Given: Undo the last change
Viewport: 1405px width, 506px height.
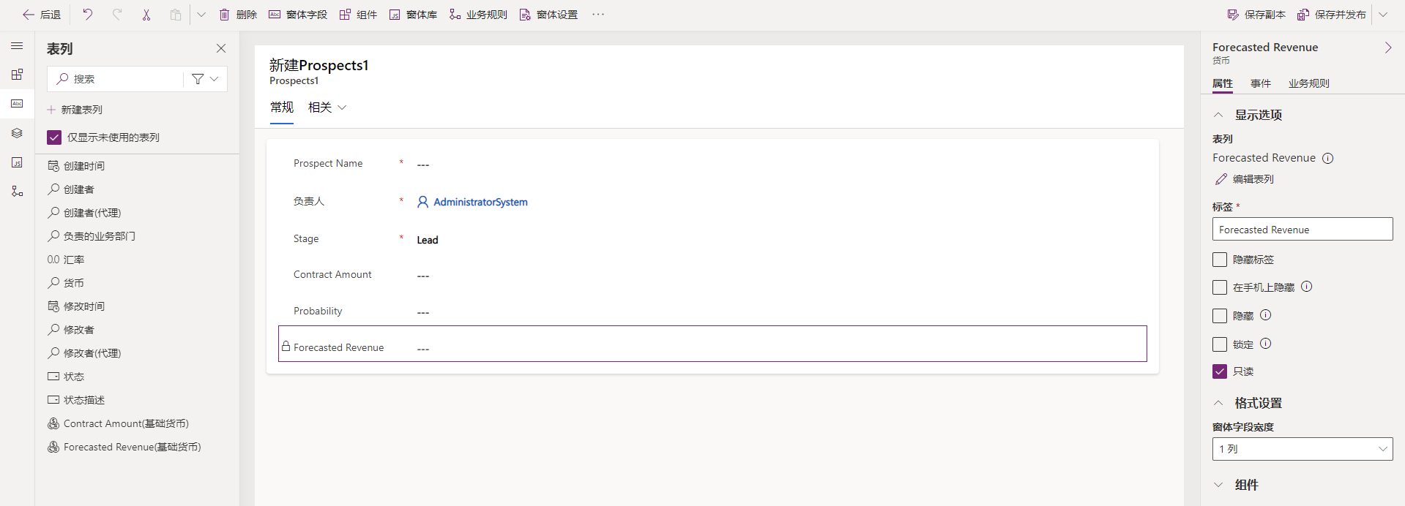Looking at the screenshot, I should 87,15.
